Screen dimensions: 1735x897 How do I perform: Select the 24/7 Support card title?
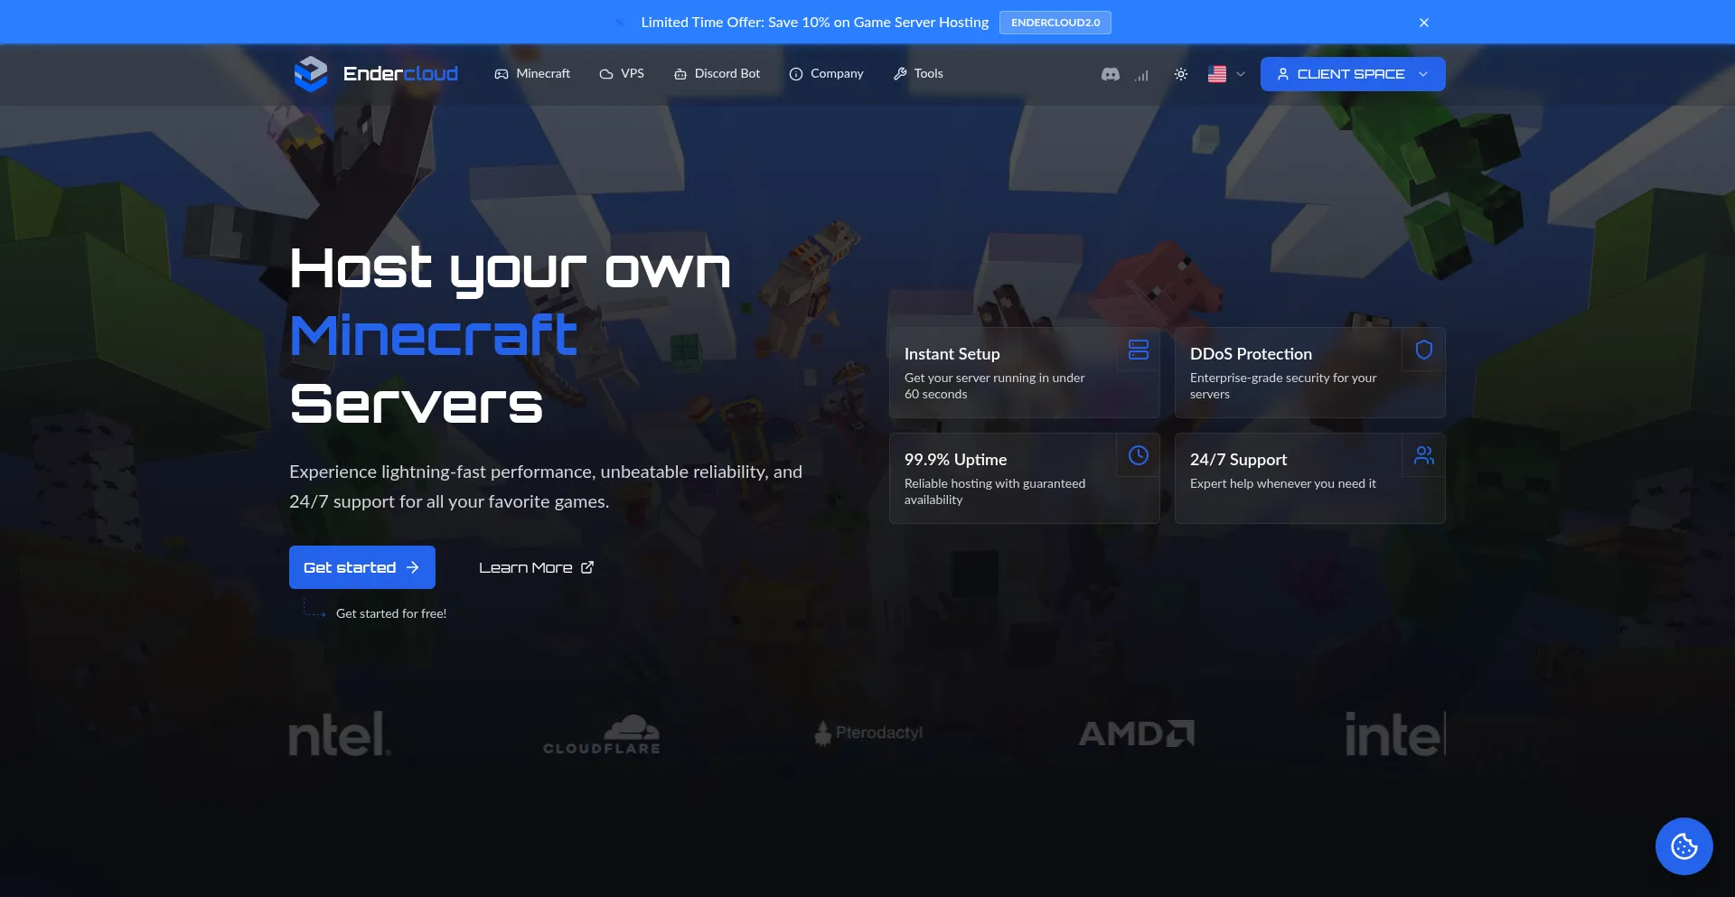coord(1238,460)
